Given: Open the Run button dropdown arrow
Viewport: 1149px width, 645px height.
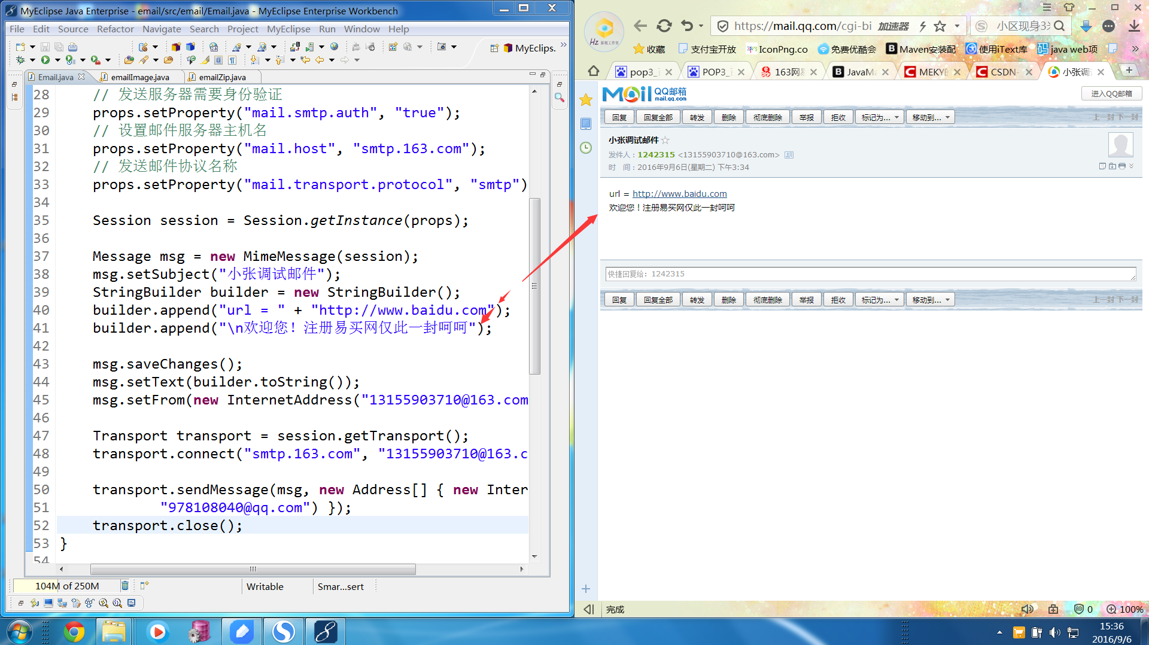Looking at the screenshot, I should (57, 60).
